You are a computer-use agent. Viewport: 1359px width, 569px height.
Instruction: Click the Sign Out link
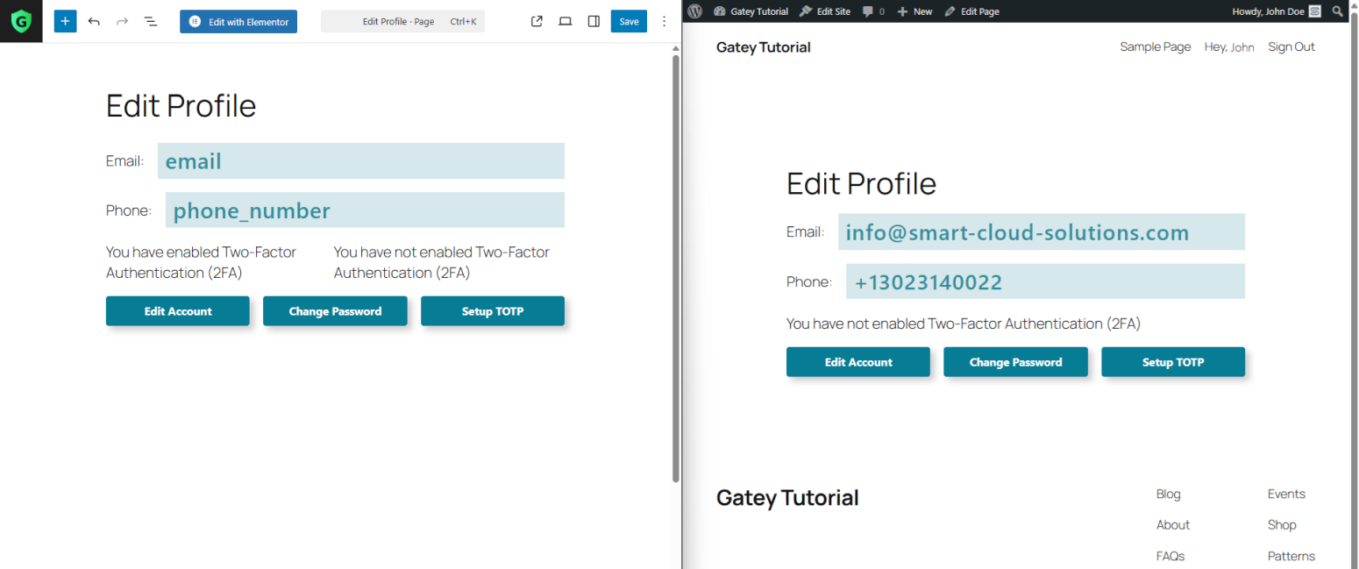pyautogui.click(x=1291, y=47)
